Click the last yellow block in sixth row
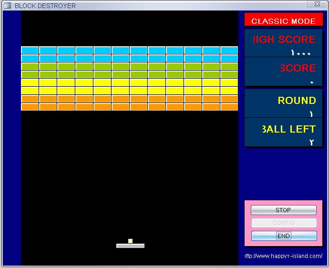The height and width of the screenshot is (268, 329). pos(229,91)
